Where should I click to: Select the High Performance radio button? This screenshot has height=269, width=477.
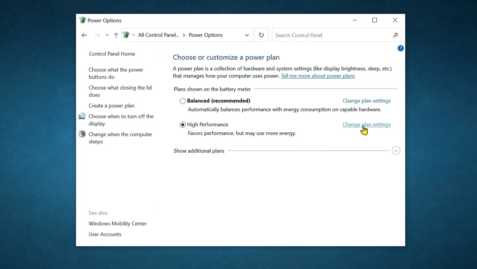point(182,125)
